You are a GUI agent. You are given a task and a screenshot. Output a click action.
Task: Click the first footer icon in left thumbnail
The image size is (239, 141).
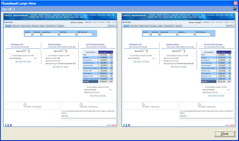click(x=5, y=125)
